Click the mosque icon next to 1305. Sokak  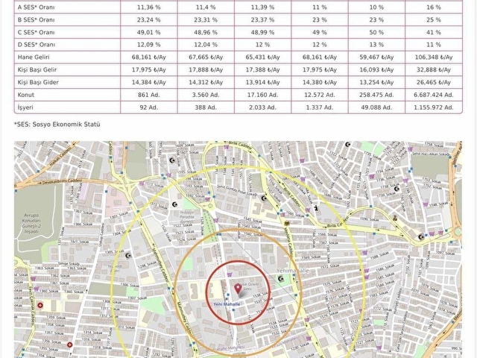(128, 255)
